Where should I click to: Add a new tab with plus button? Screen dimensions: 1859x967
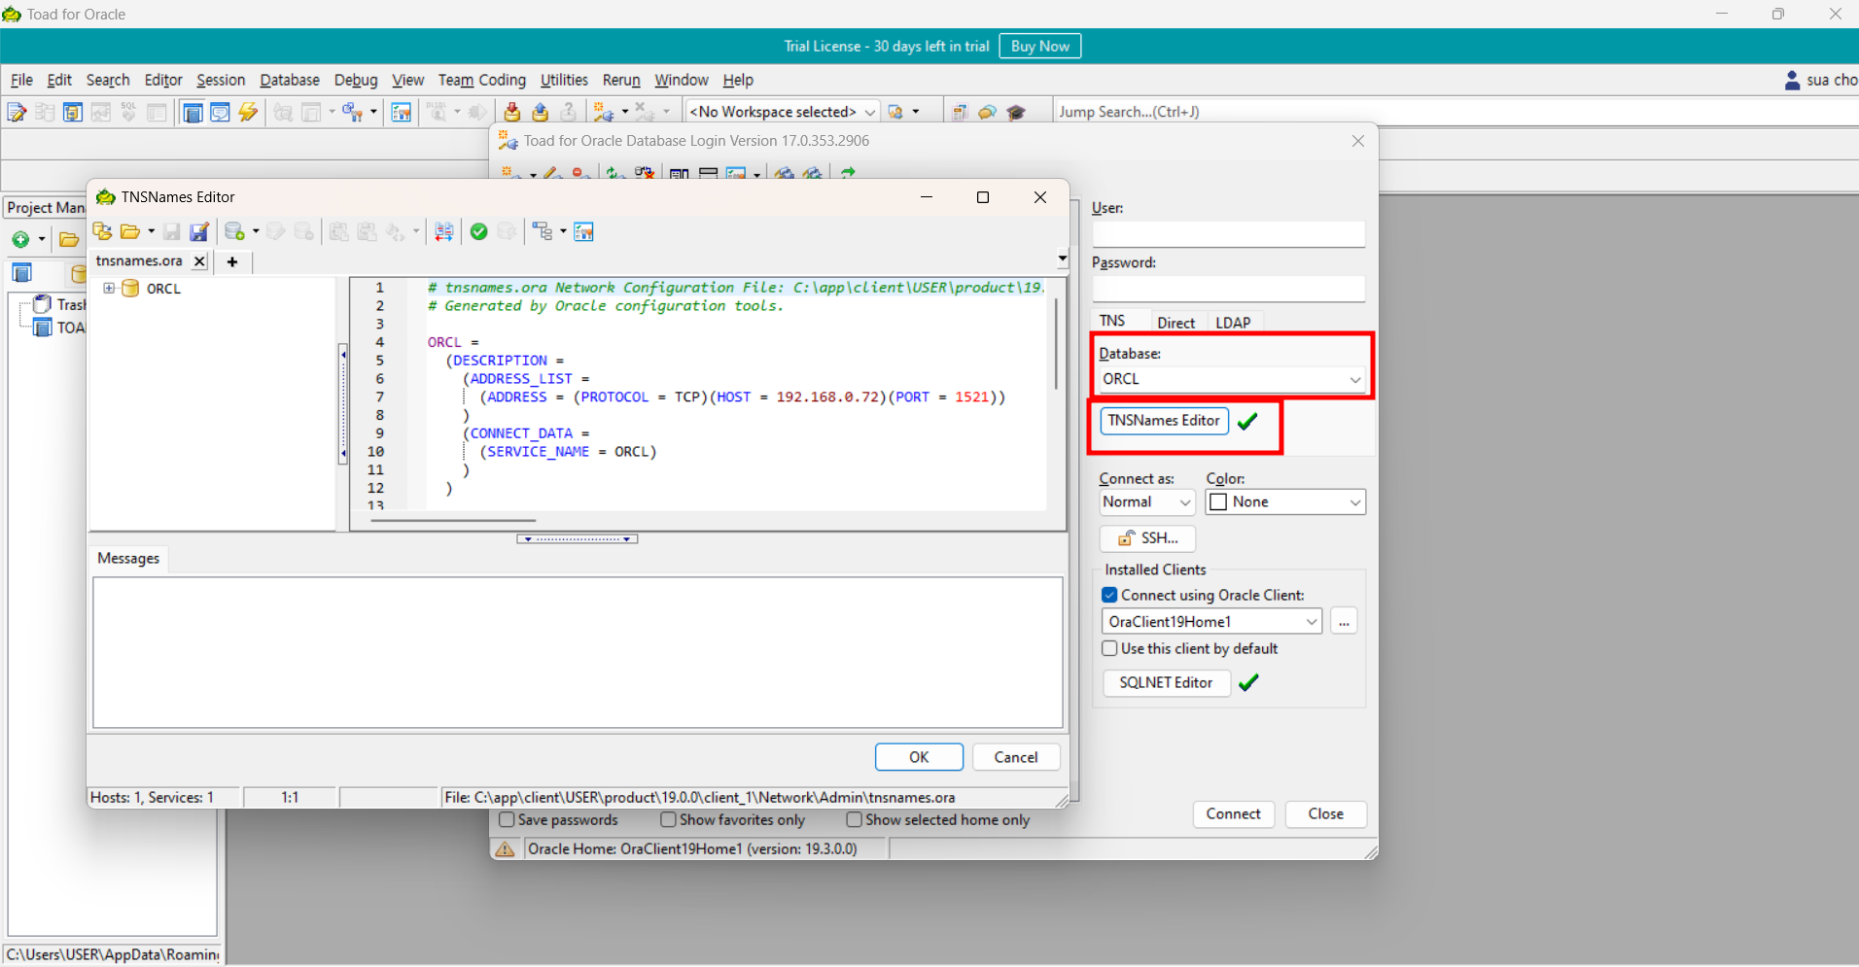pyautogui.click(x=232, y=261)
